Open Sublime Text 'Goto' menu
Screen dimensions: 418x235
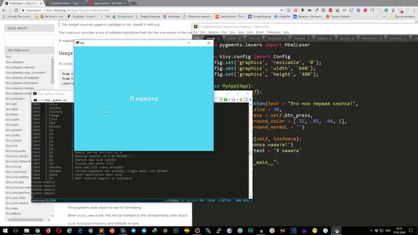(241, 32)
